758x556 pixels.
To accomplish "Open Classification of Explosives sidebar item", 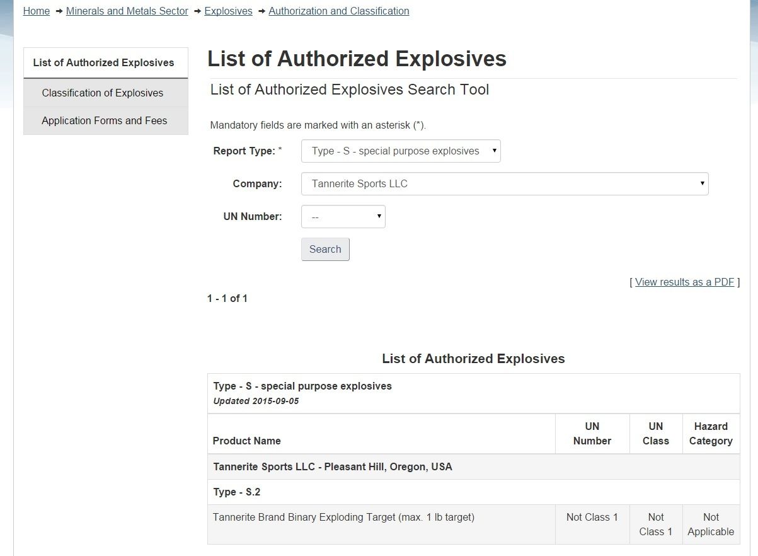I will 106,93.
